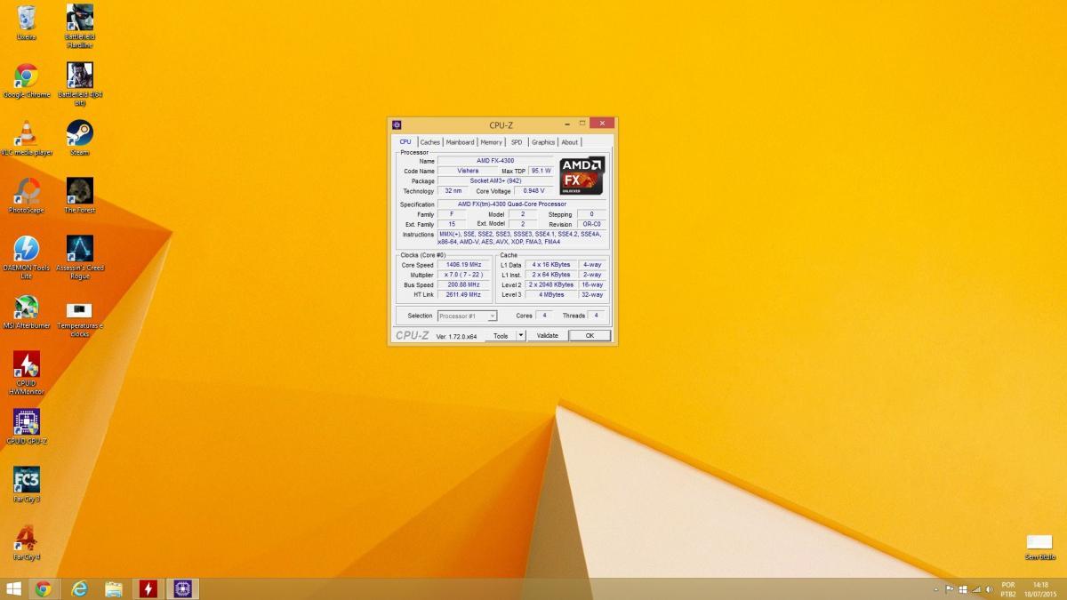Open the VLC media player desktop shortcut
Viewport: 1067px width, 600px height.
pyautogui.click(x=27, y=138)
